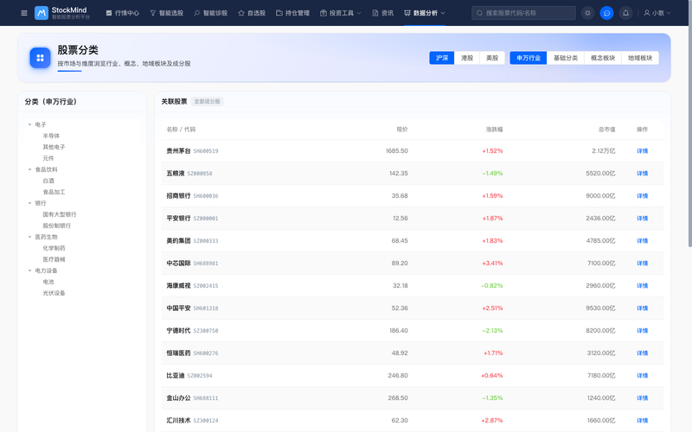The image size is (692, 432).
Task: Focus the stock code search field
Action: (x=523, y=13)
